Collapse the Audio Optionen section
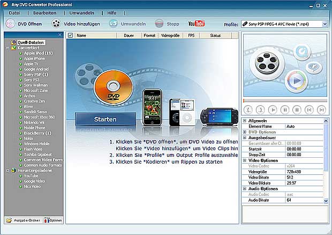Screen dimensions: 332x235 point(245,188)
